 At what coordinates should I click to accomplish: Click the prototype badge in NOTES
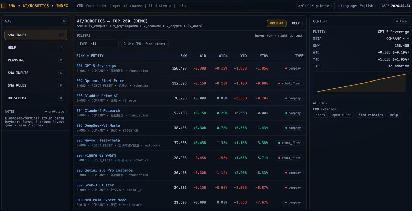pos(54,111)
